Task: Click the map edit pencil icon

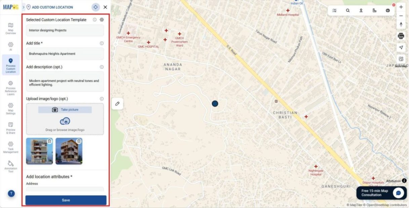Action: (117, 104)
